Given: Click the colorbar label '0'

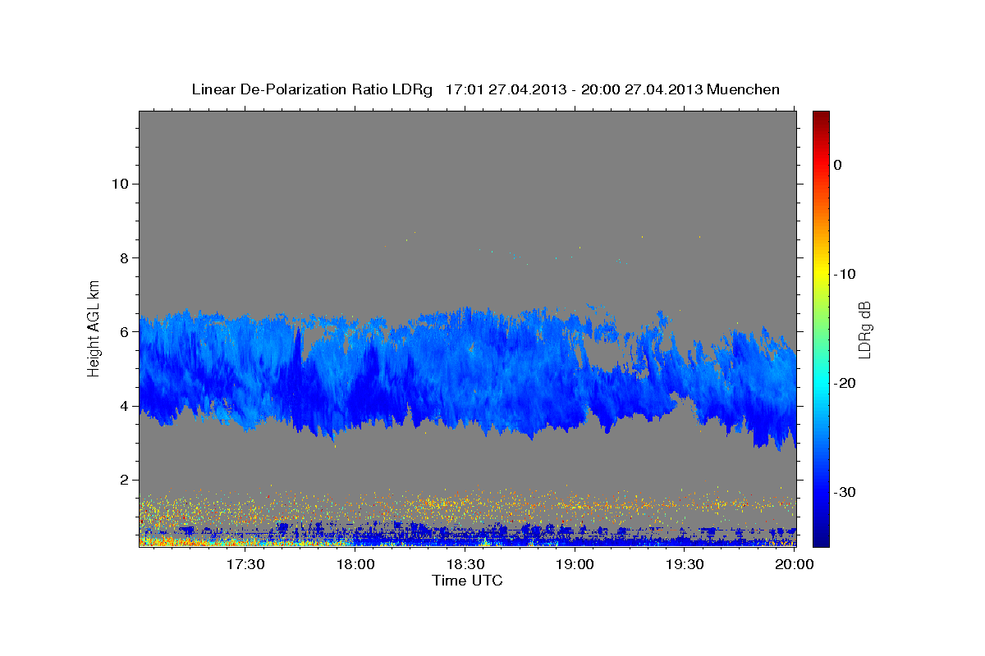Looking at the screenshot, I should (x=838, y=165).
